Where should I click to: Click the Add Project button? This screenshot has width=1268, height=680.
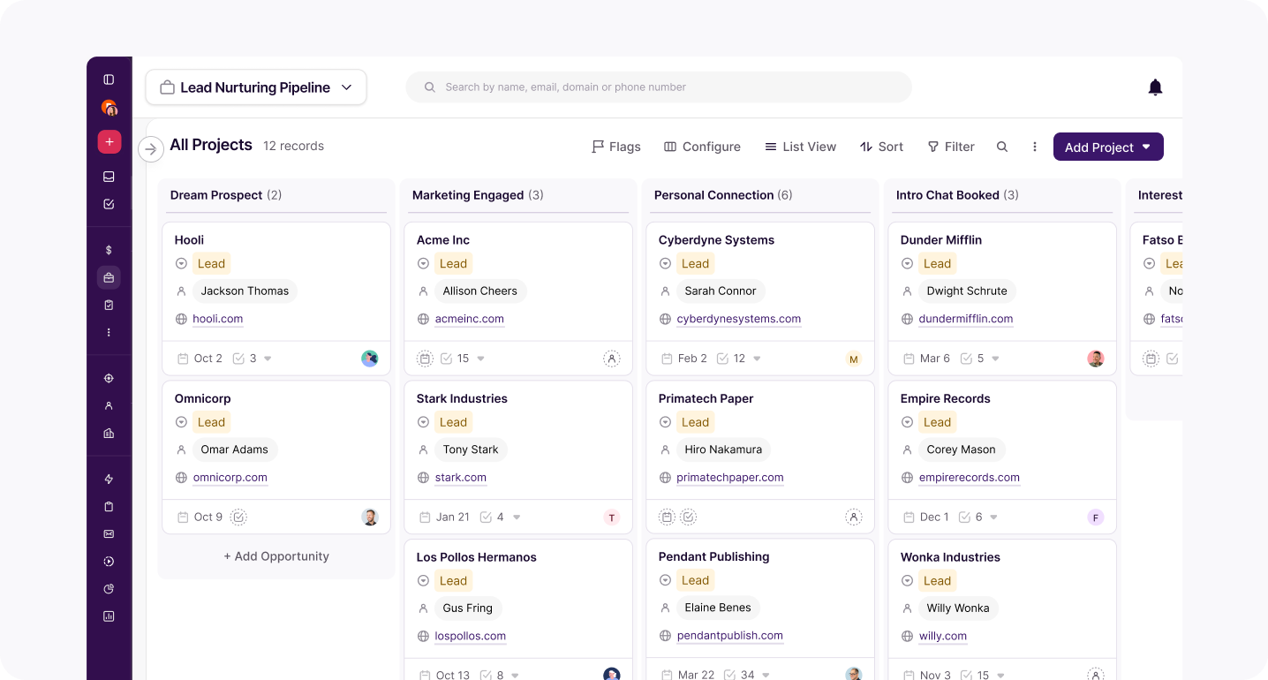[x=1108, y=147]
